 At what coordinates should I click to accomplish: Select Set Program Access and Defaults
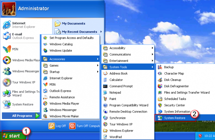pos(70,38)
